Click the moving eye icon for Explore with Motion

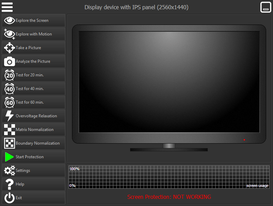click(9, 34)
